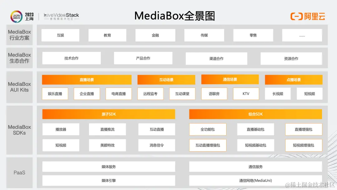This screenshot has height=190, width=337.
Task: Click 播放器 SDK box
Action: [61, 129]
